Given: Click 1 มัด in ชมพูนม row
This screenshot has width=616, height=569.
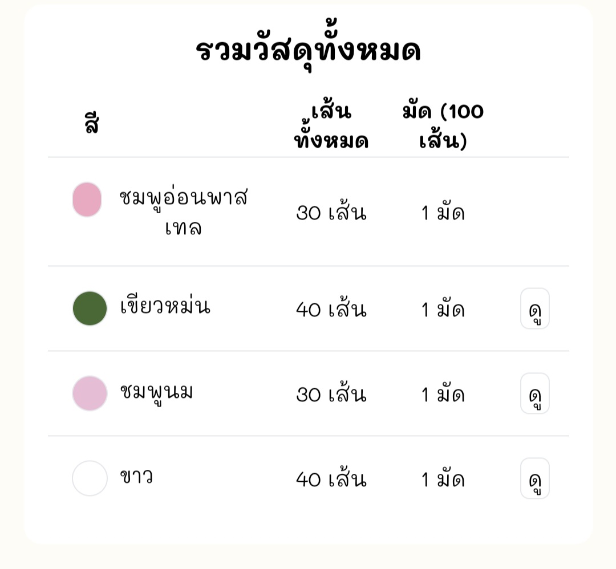Looking at the screenshot, I should point(443,395).
